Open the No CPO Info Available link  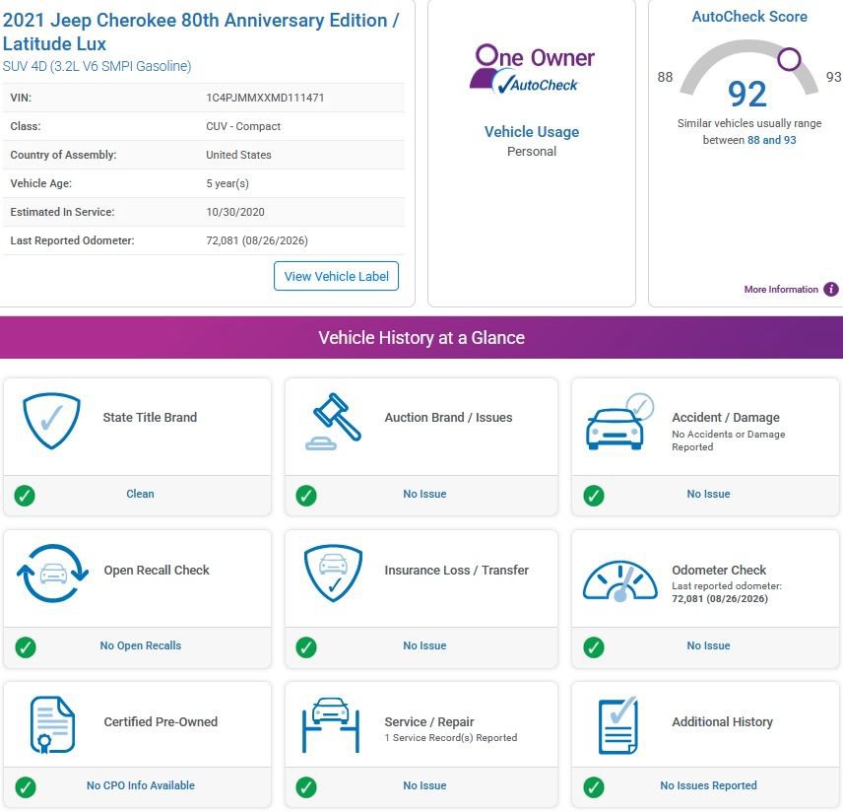[x=140, y=785]
